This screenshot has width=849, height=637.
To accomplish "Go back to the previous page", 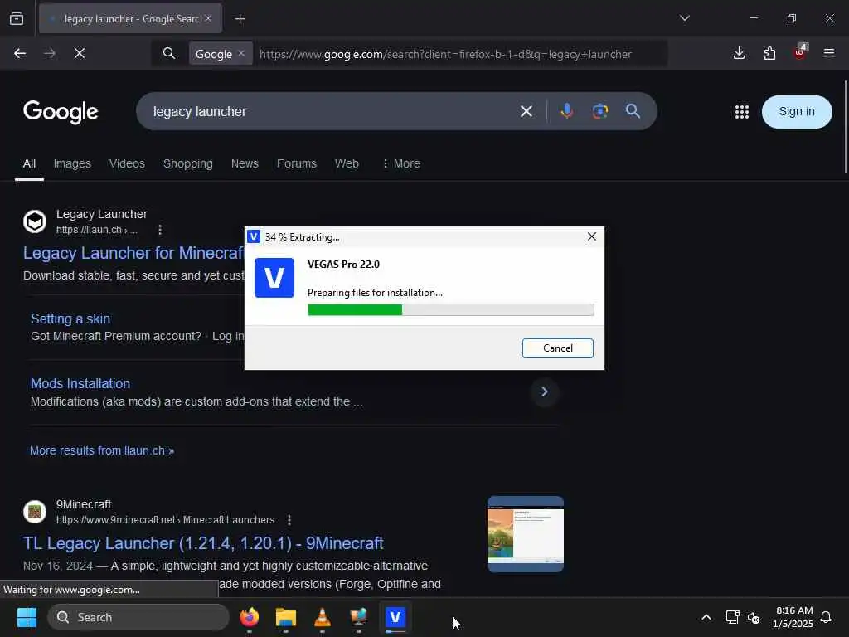I will pyautogui.click(x=20, y=53).
